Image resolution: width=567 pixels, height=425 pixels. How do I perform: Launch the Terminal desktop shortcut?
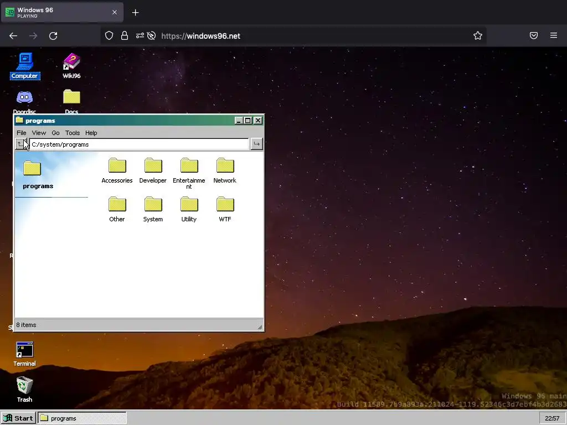pyautogui.click(x=24, y=354)
